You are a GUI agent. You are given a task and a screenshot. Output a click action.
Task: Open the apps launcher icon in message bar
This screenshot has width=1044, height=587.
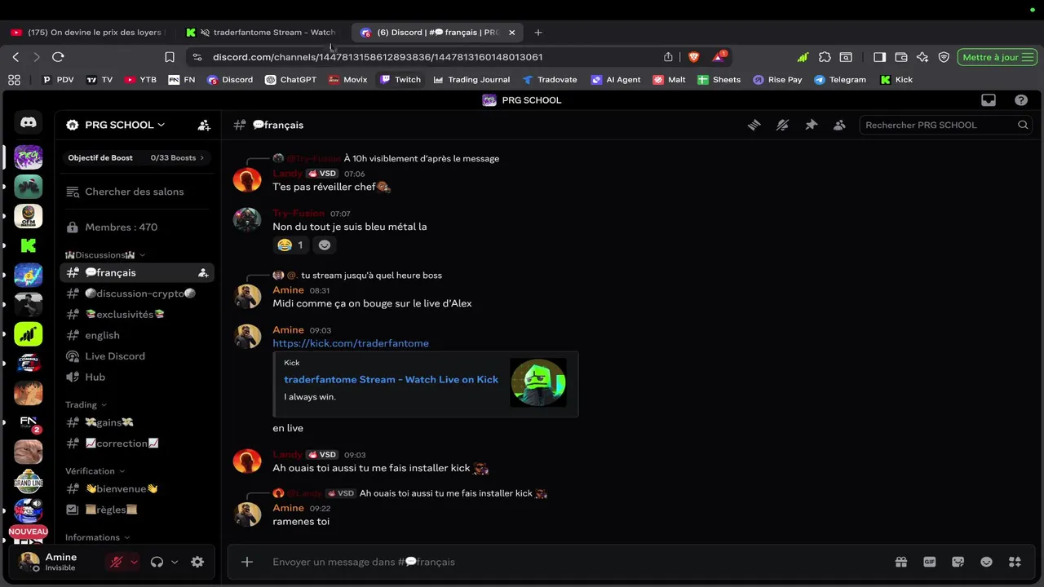[1015, 562]
